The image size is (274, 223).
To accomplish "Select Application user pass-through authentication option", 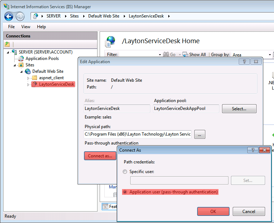I will (x=170, y=192).
